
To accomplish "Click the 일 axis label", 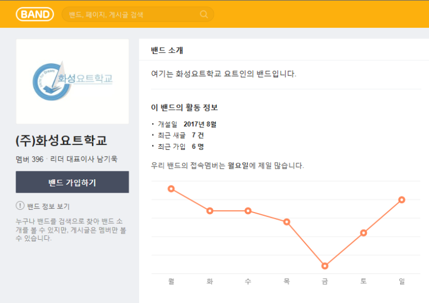I will [402, 281].
